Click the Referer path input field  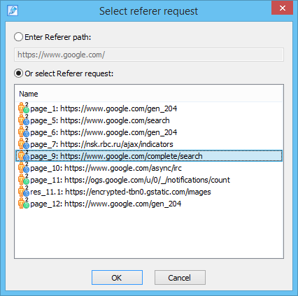[x=149, y=55]
